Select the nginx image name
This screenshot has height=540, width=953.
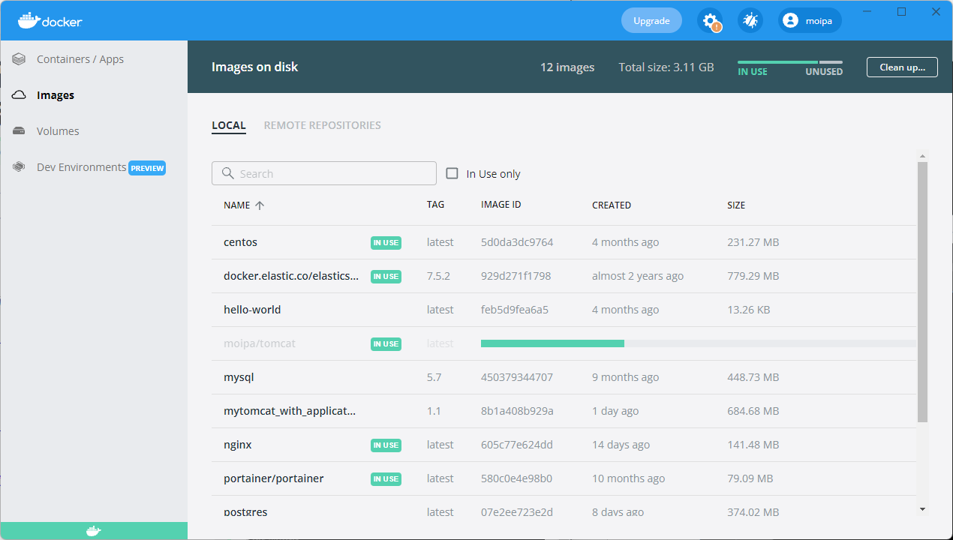[x=238, y=445]
